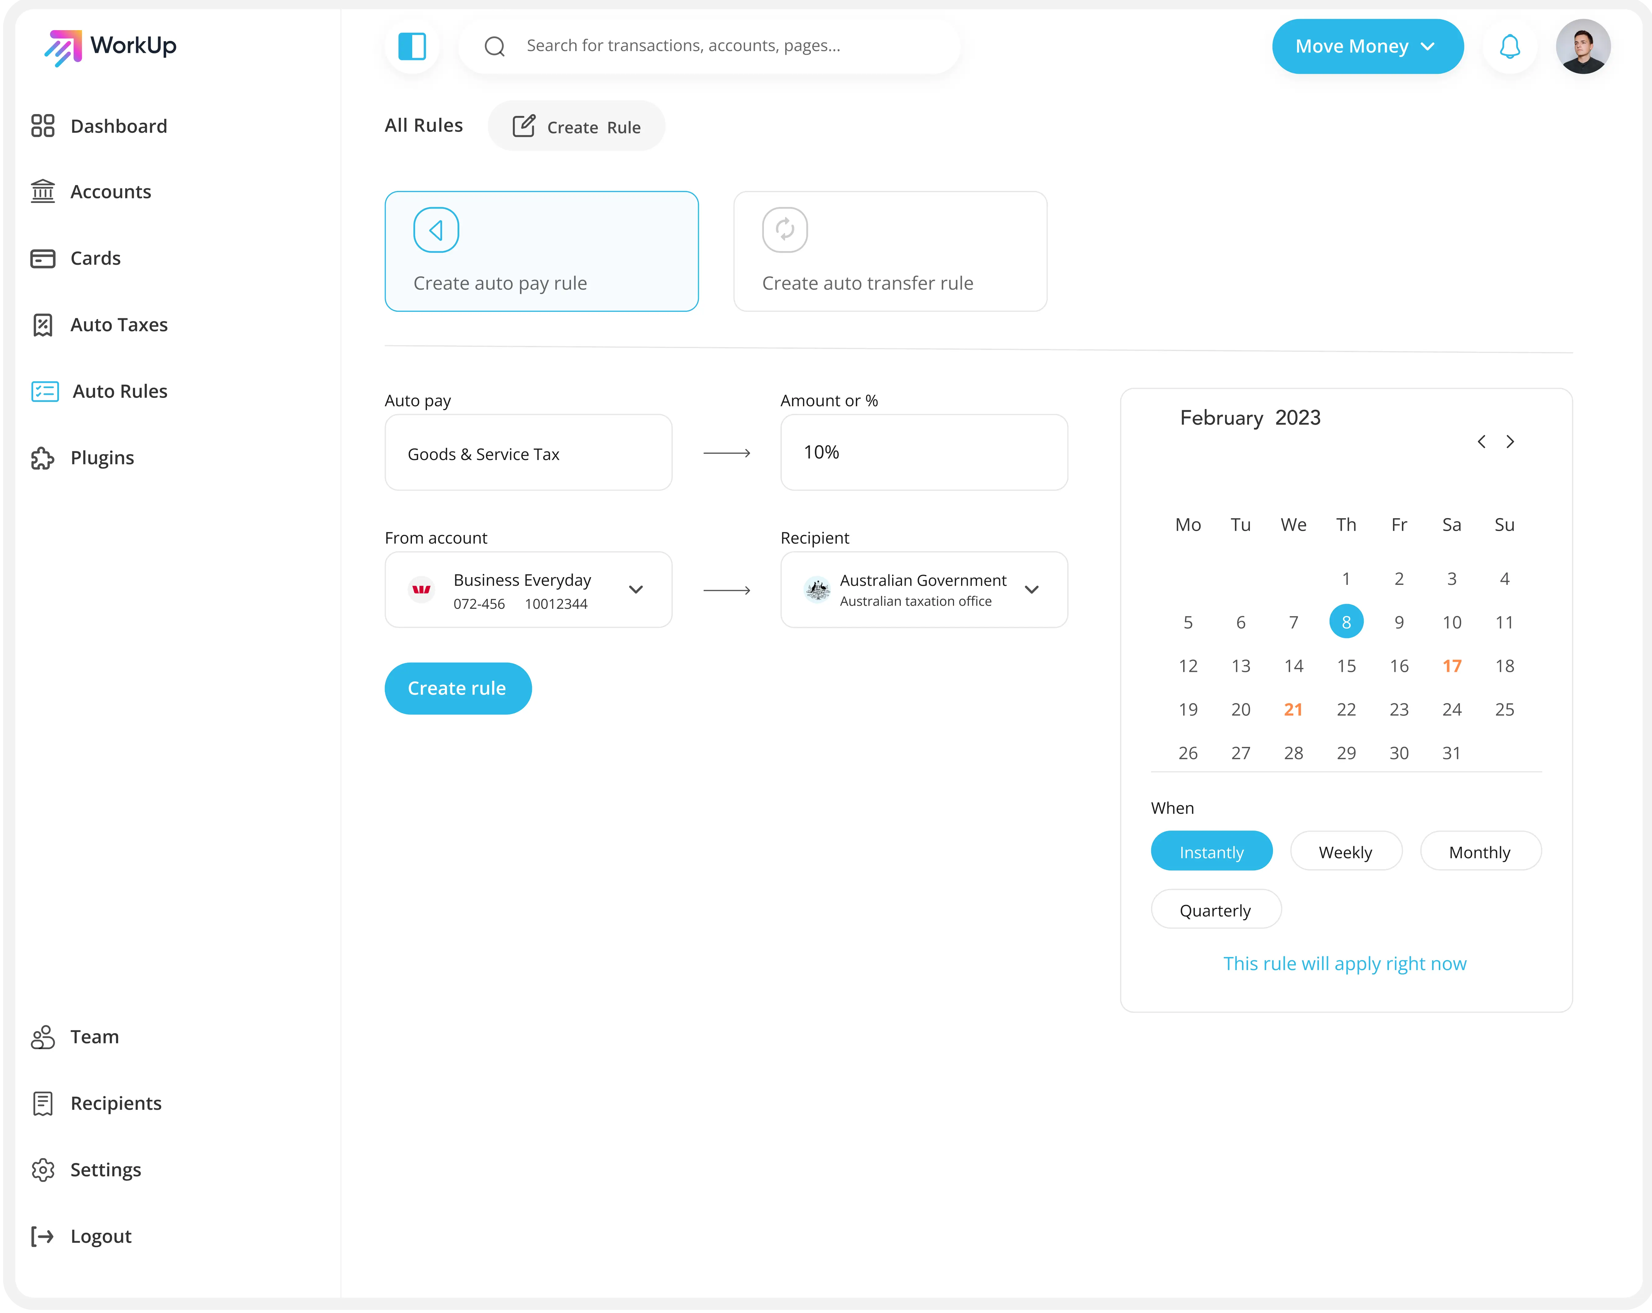Expand the From account chevron
This screenshot has width=1652, height=1313.
pyautogui.click(x=635, y=589)
